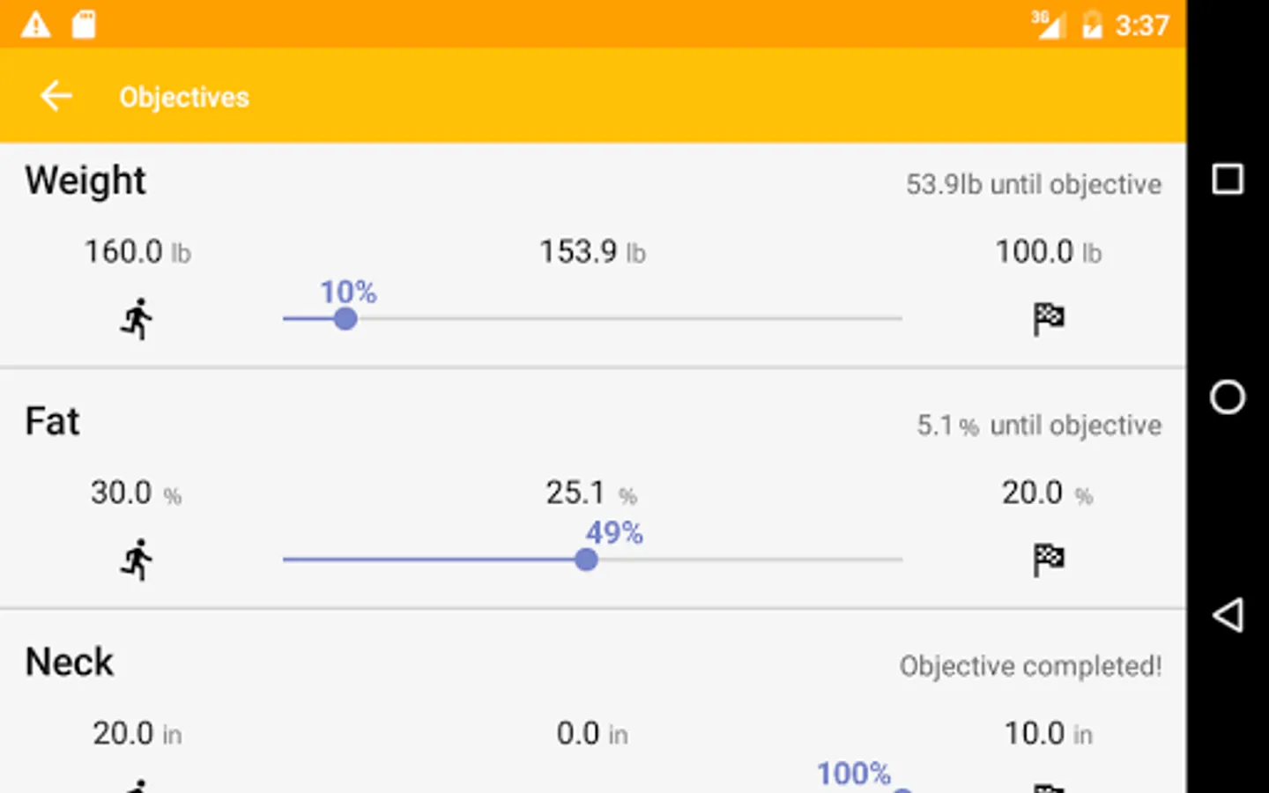This screenshot has height=793, width=1269.
Task: Tap the battery icon in the status bar
Action: pos(1092,25)
